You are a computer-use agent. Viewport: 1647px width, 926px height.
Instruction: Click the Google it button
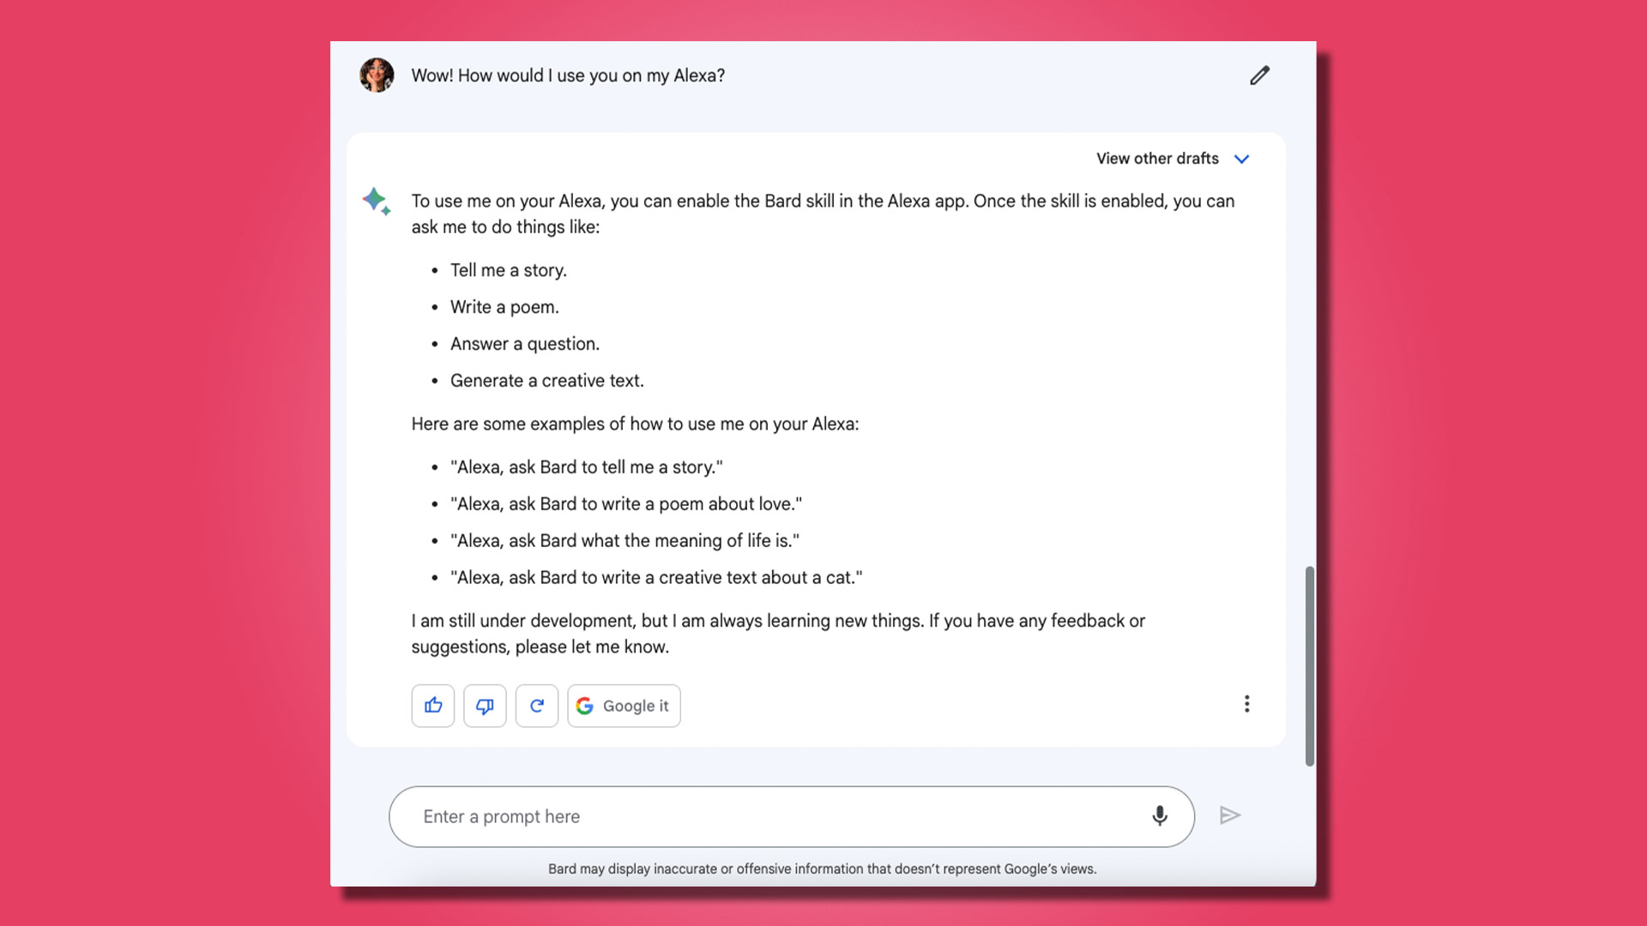[624, 706]
